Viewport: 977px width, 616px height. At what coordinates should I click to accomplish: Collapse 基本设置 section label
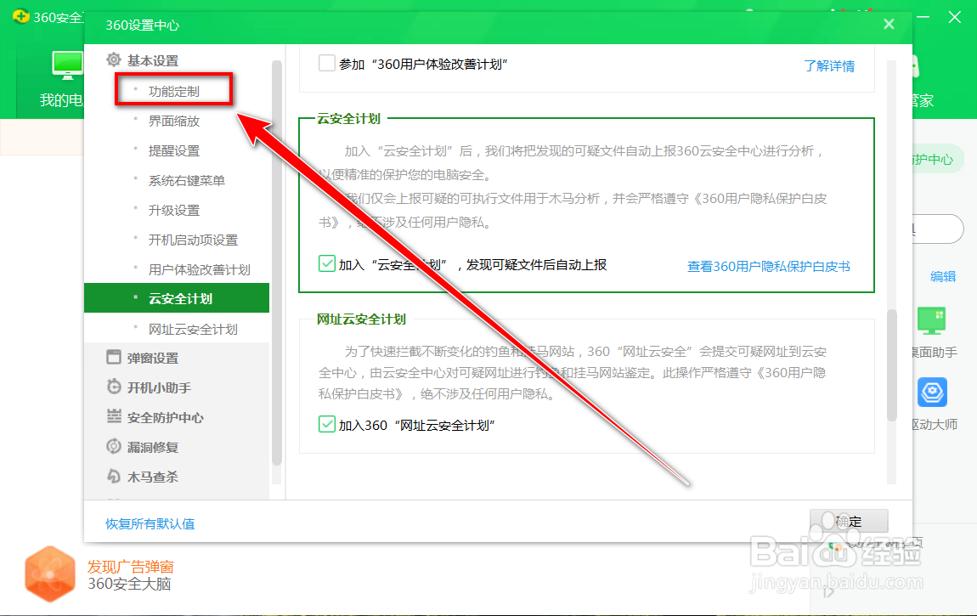153,60
